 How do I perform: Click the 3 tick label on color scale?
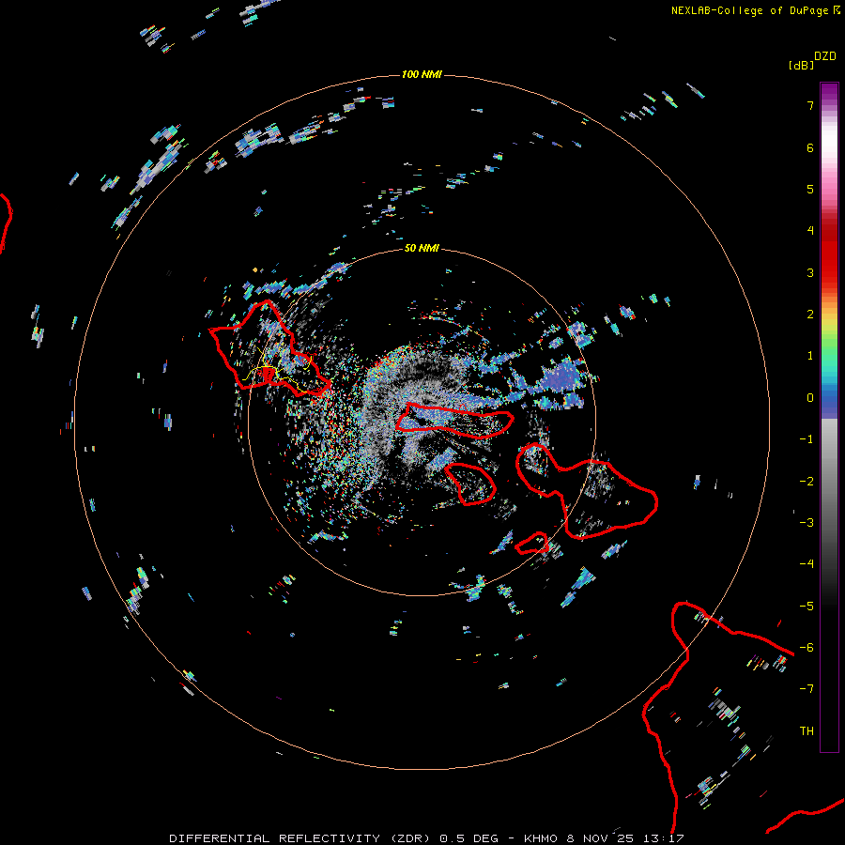point(810,272)
